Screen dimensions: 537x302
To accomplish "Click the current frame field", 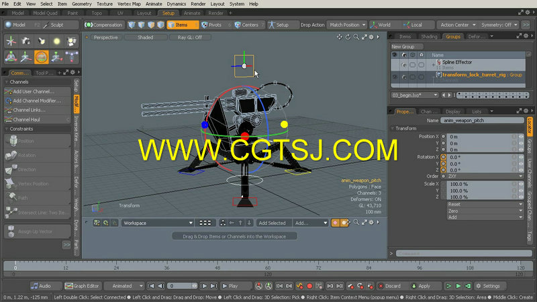I will click(x=183, y=286).
